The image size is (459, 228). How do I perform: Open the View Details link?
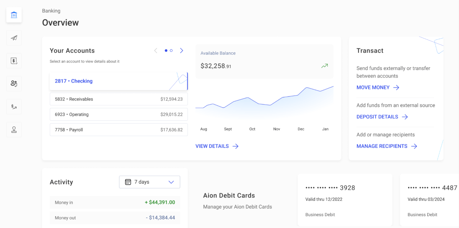pyautogui.click(x=217, y=146)
